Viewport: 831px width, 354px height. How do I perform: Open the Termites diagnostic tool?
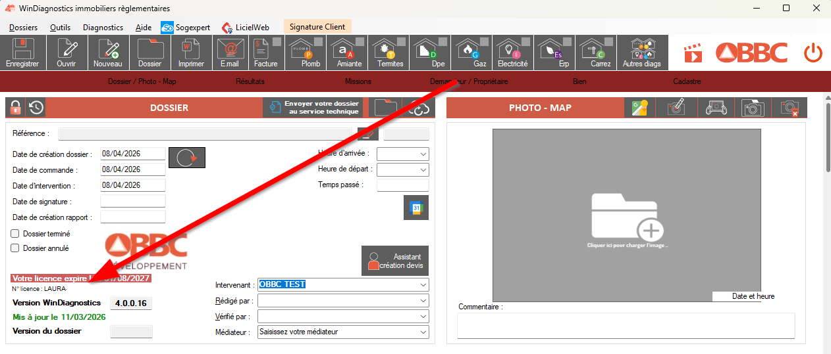point(390,53)
